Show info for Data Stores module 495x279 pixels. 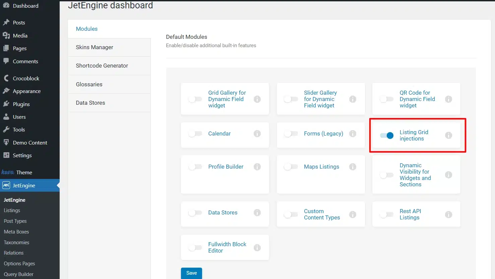pyautogui.click(x=257, y=212)
